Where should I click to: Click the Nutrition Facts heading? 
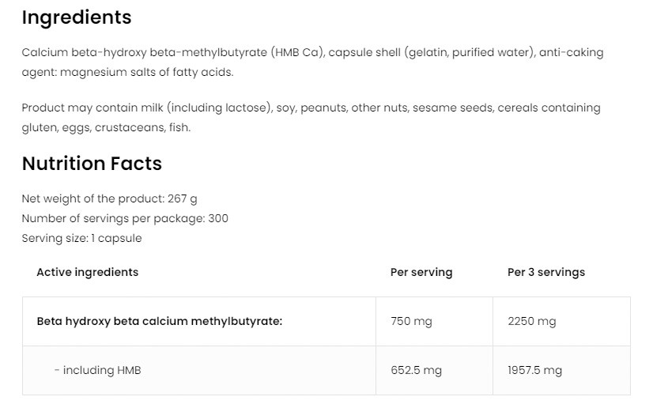92,164
